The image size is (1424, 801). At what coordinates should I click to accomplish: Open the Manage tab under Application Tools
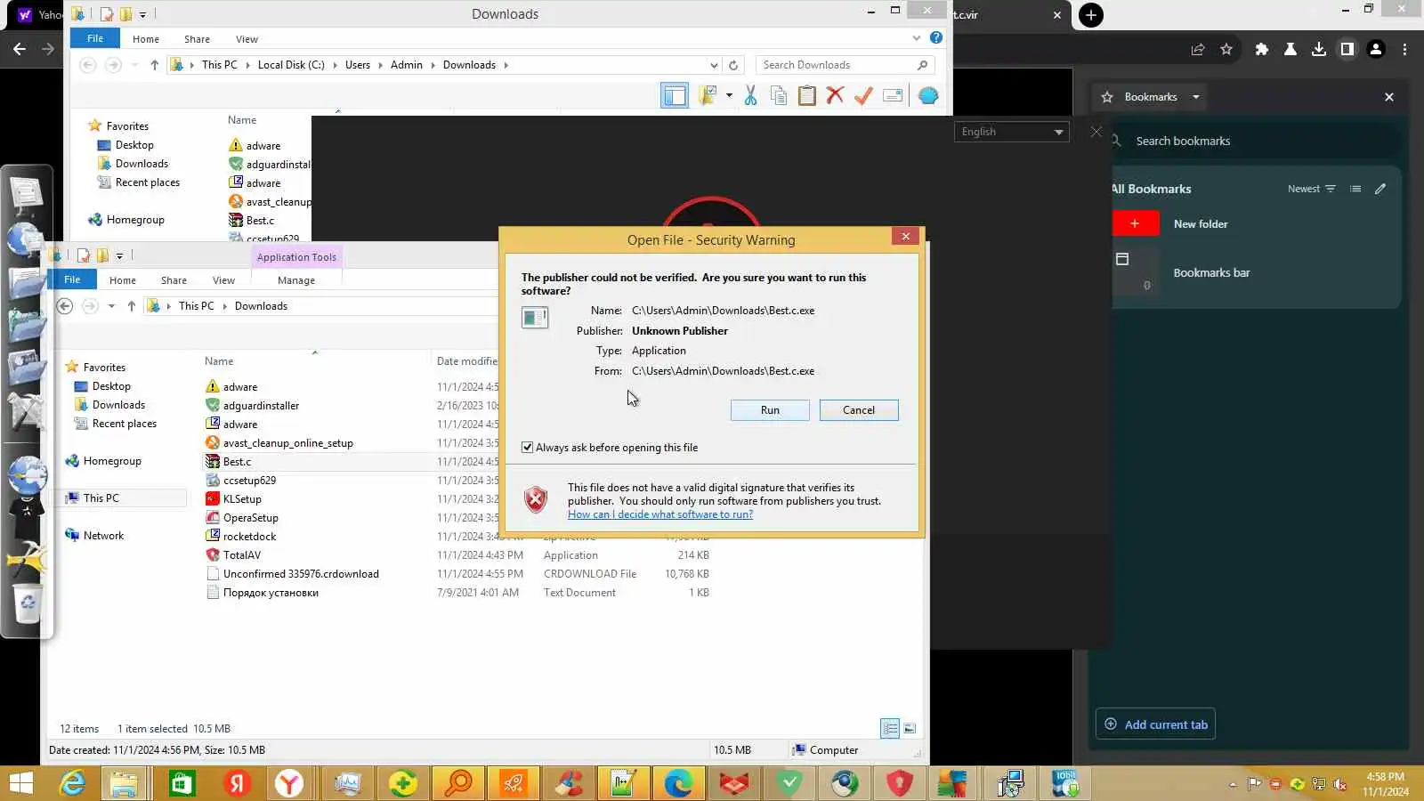296,280
